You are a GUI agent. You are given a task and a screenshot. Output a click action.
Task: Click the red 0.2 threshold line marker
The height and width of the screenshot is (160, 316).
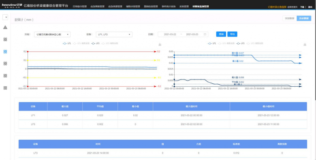(28, 51)
